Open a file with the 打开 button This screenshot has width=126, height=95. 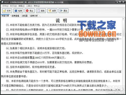click(x=7, y=11)
